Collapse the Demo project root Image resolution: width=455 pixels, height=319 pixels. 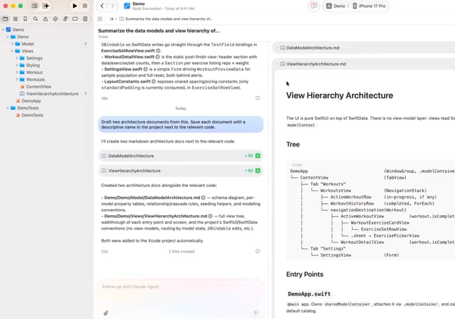click(3, 29)
